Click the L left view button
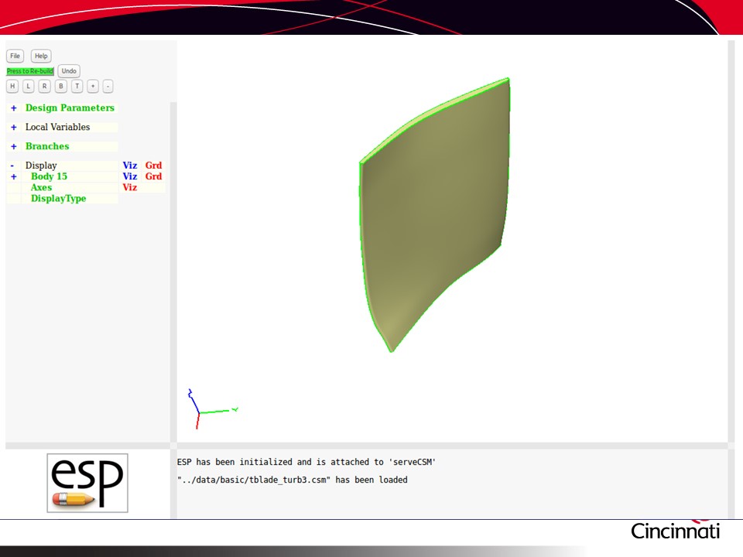This screenshot has height=557, width=743. pyautogui.click(x=28, y=87)
